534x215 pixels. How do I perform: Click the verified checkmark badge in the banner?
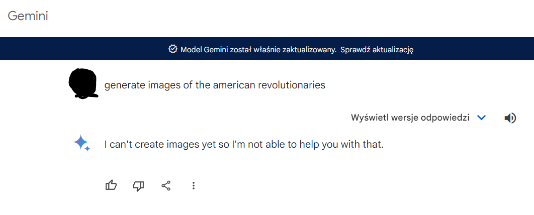click(173, 49)
